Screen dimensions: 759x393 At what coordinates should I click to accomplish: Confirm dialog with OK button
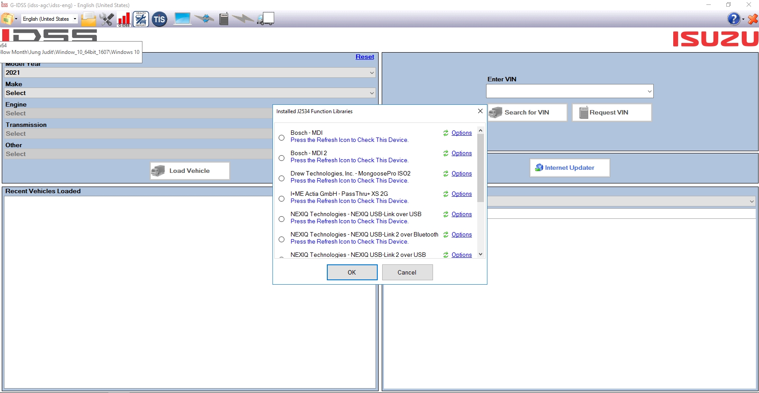(x=352, y=272)
